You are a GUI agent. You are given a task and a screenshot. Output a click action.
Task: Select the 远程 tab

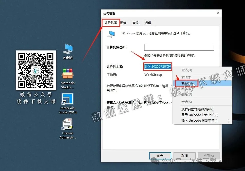click(x=148, y=23)
